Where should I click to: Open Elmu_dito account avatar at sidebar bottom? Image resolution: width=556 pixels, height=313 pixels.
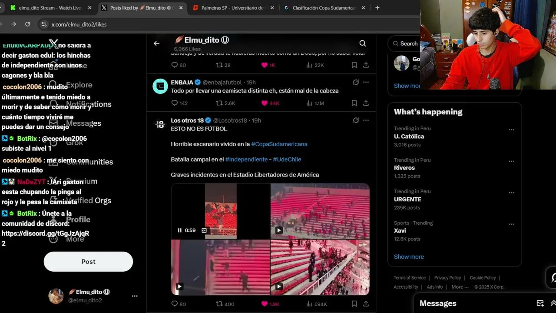(x=56, y=296)
